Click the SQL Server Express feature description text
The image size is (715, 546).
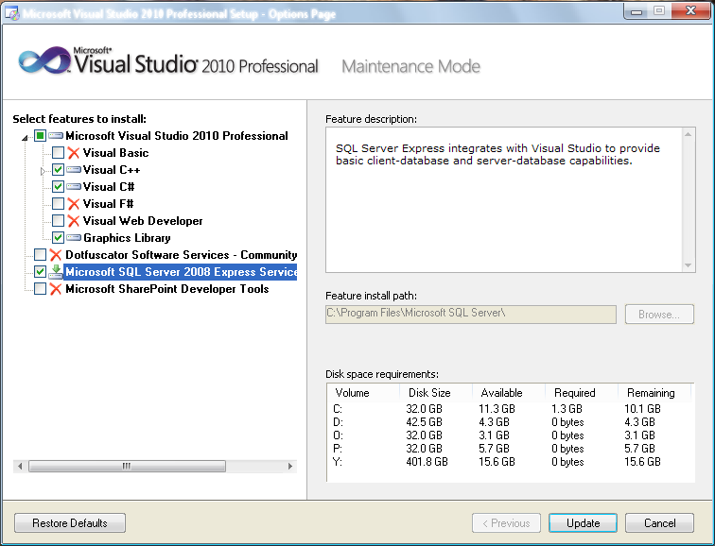(497, 154)
